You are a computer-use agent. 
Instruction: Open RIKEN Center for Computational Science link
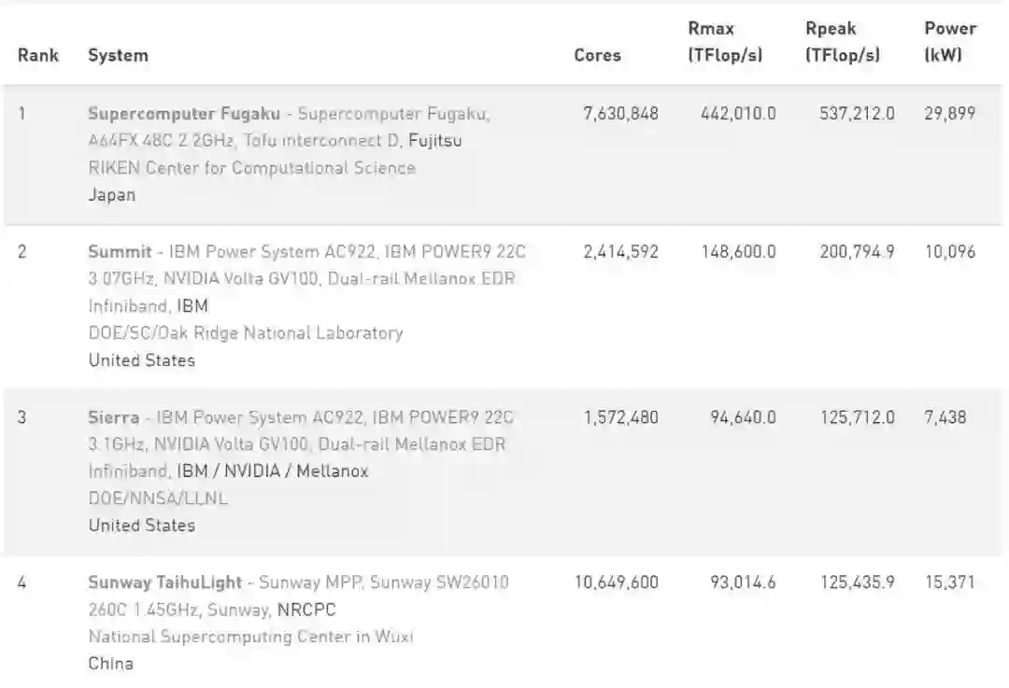(x=251, y=168)
